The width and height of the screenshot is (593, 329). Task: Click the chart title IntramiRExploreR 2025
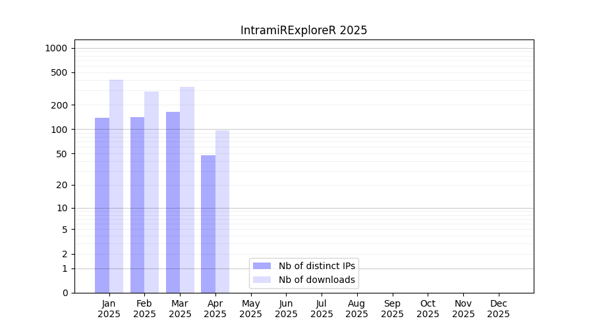pos(304,30)
